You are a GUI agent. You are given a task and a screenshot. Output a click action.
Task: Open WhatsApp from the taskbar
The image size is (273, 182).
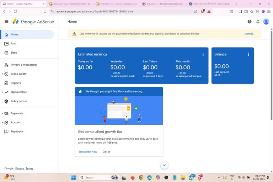point(192,177)
